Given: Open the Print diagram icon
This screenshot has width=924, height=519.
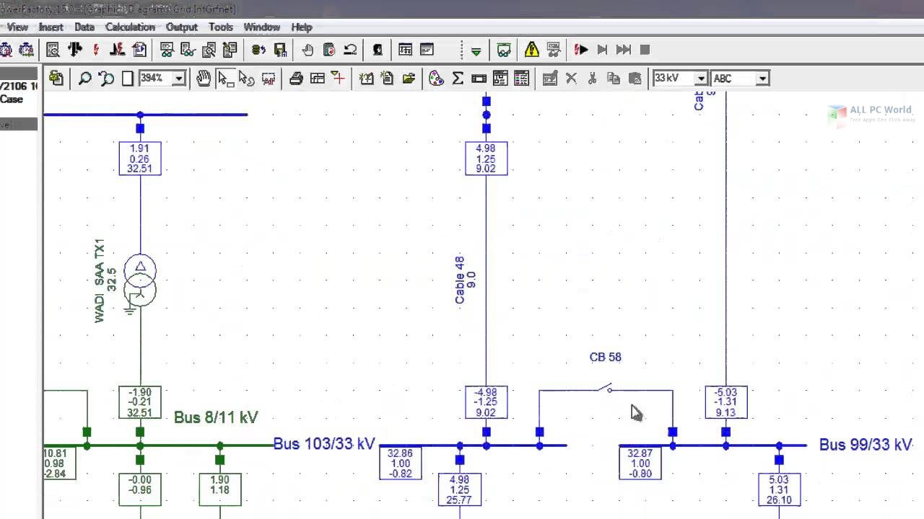Looking at the screenshot, I should pos(296,78).
